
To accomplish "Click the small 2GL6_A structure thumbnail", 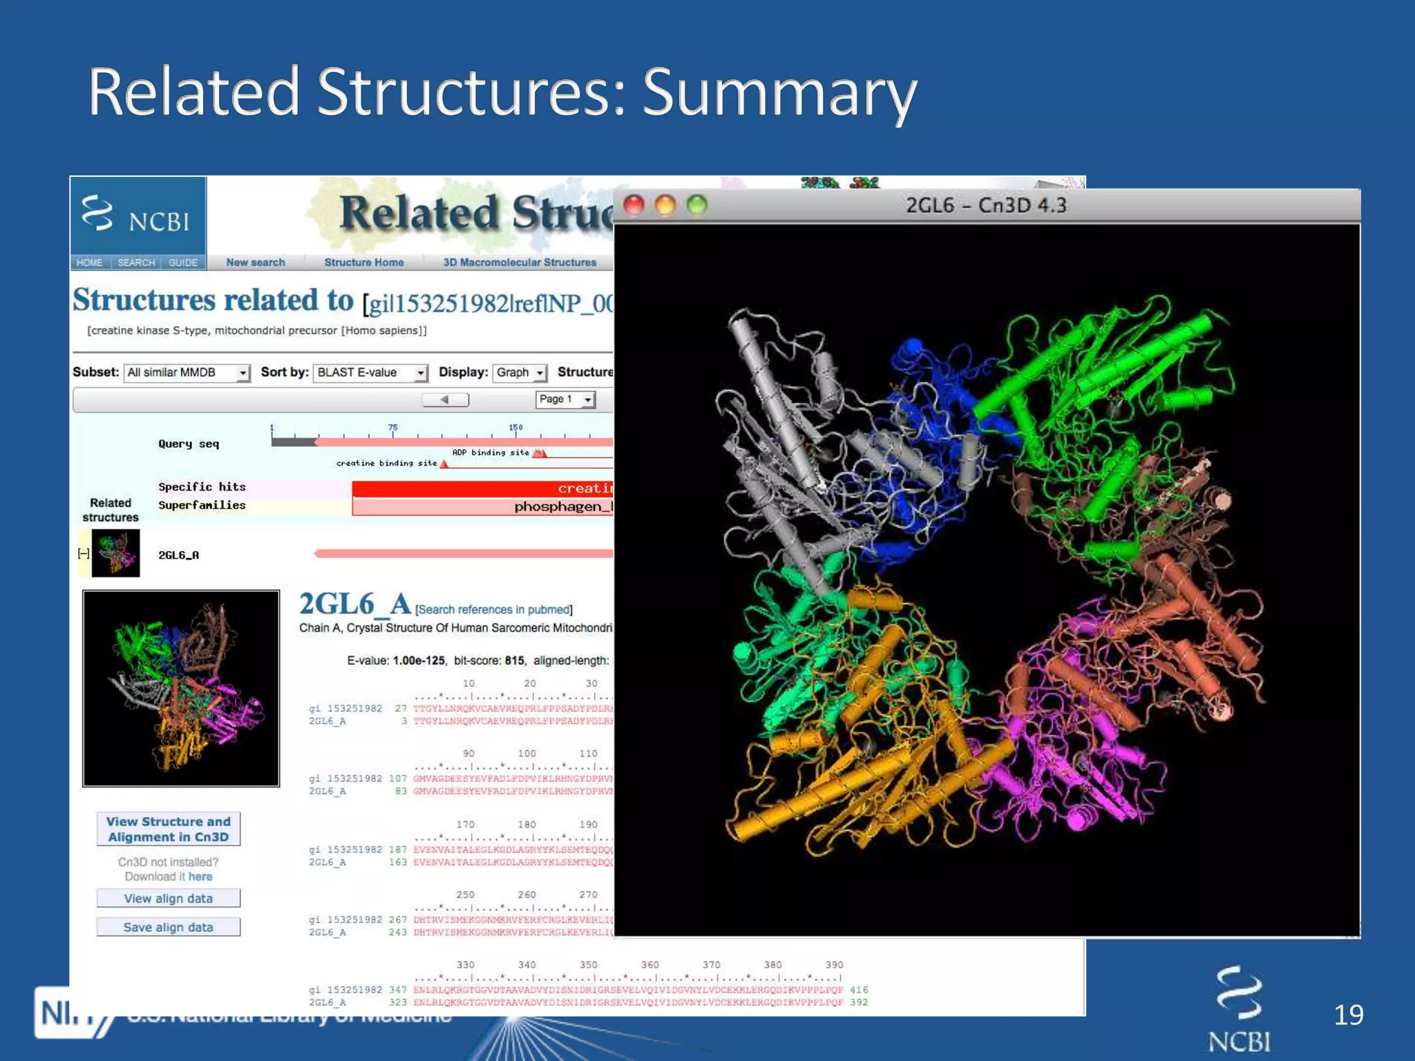I will pos(115,553).
